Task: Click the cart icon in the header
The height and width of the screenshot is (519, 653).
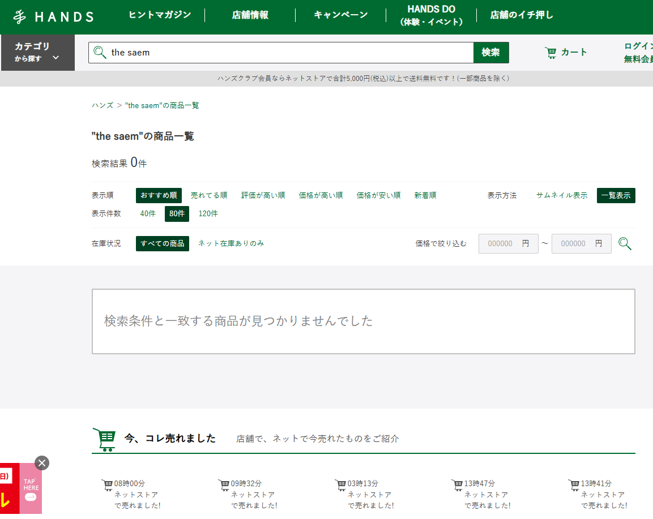Action: point(550,53)
